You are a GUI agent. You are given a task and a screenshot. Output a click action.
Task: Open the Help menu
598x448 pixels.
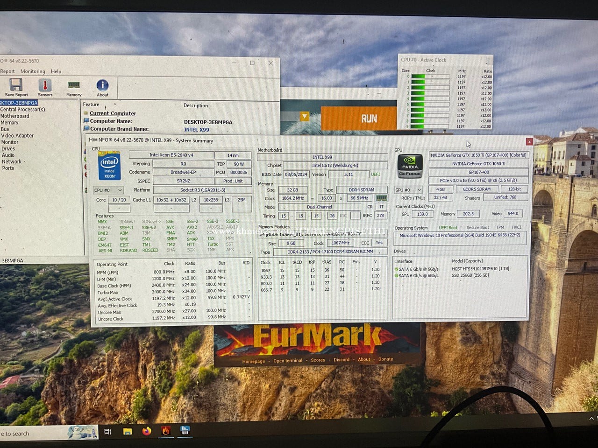[x=56, y=71]
